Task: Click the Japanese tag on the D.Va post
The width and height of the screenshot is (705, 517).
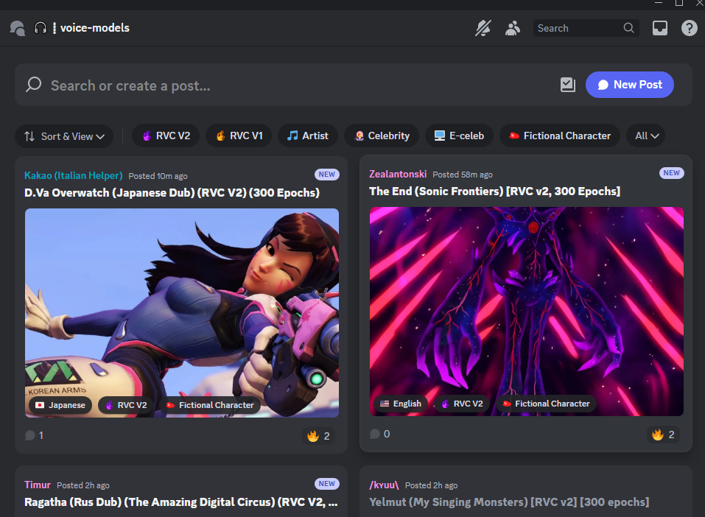Action: click(x=60, y=405)
